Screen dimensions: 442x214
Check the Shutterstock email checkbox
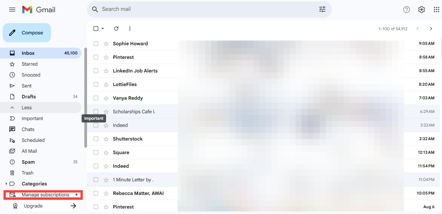point(96,139)
